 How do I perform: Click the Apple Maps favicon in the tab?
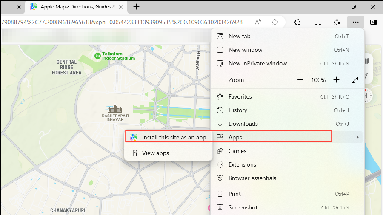click(x=33, y=7)
